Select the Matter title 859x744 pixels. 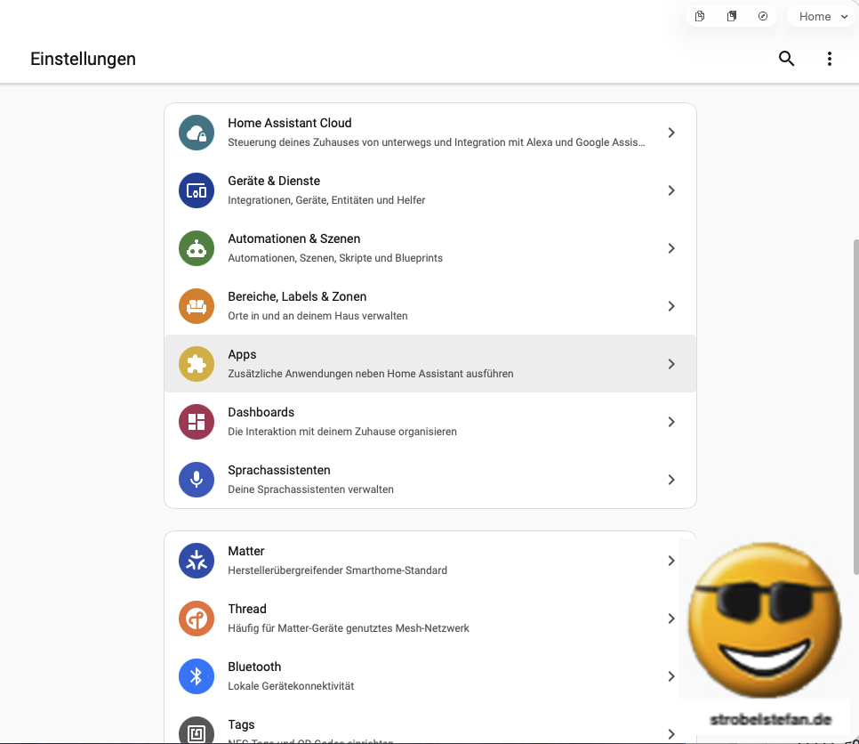pyautogui.click(x=246, y=551)
